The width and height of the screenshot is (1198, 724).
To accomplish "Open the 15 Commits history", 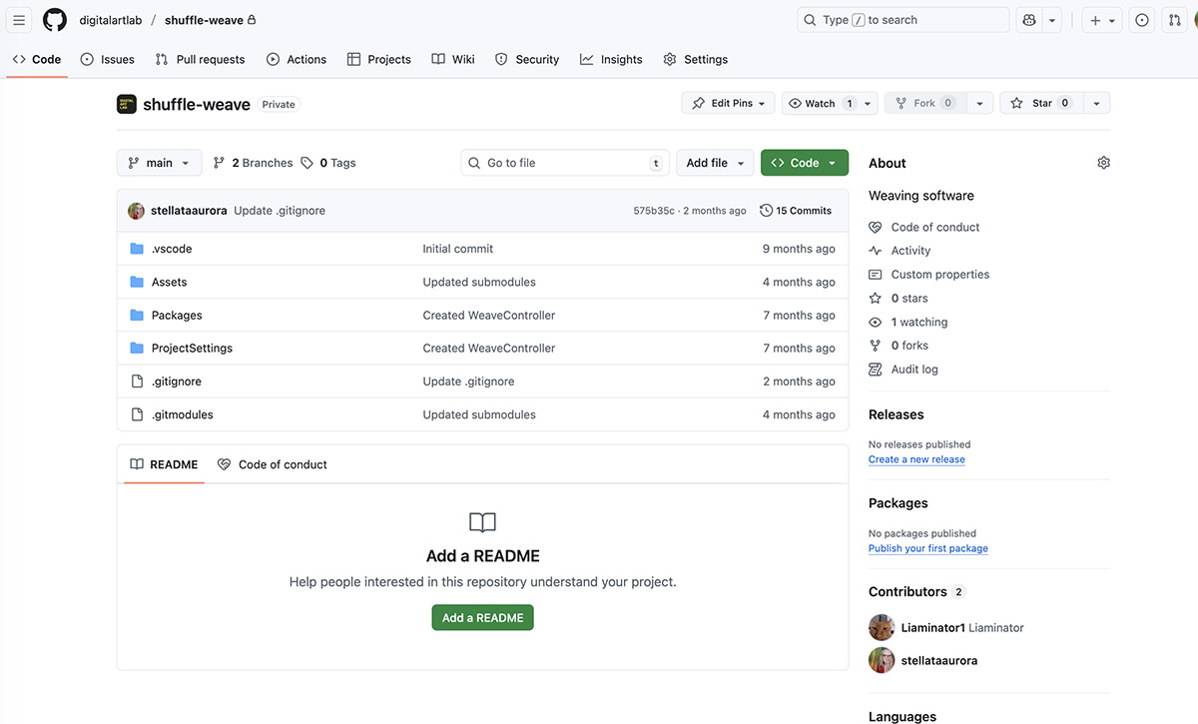I will pos(796,211).
